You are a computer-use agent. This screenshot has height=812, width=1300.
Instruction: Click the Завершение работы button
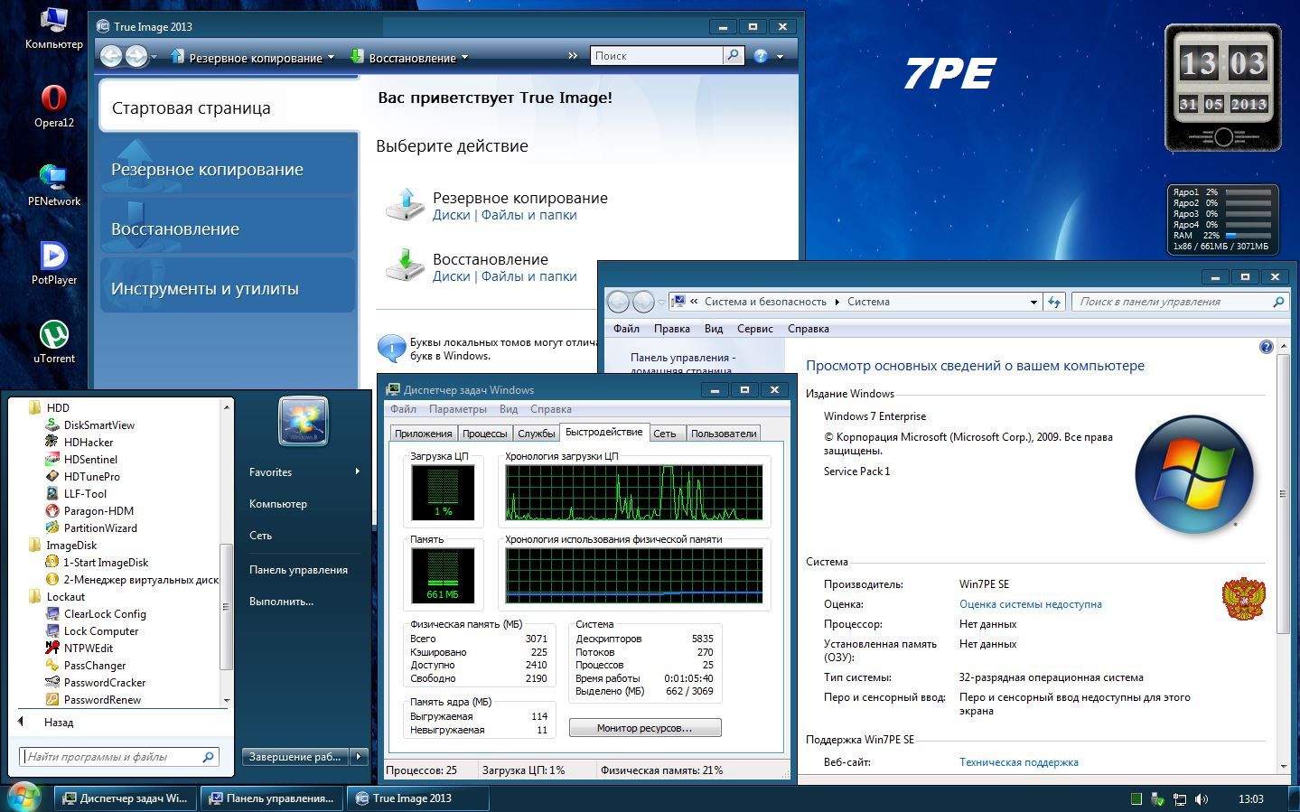coord(295,757)
